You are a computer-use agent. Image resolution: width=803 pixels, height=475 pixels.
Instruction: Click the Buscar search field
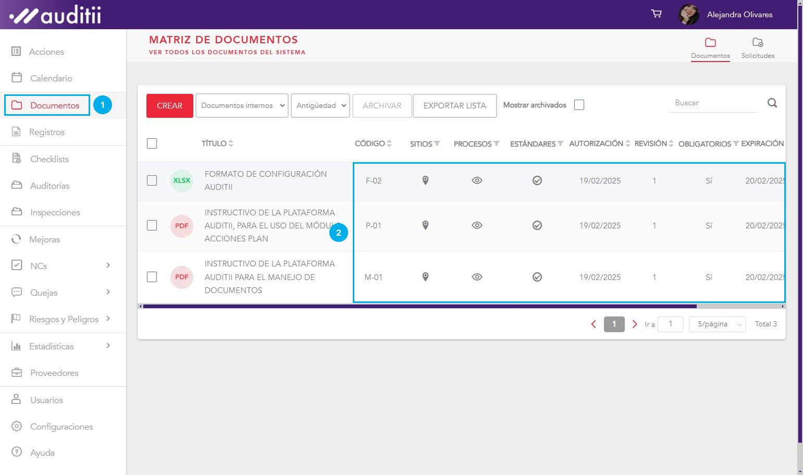point(713,103)
